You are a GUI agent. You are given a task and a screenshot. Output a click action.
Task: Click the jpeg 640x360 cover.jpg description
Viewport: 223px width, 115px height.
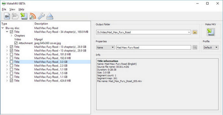[x=47, y=43]
